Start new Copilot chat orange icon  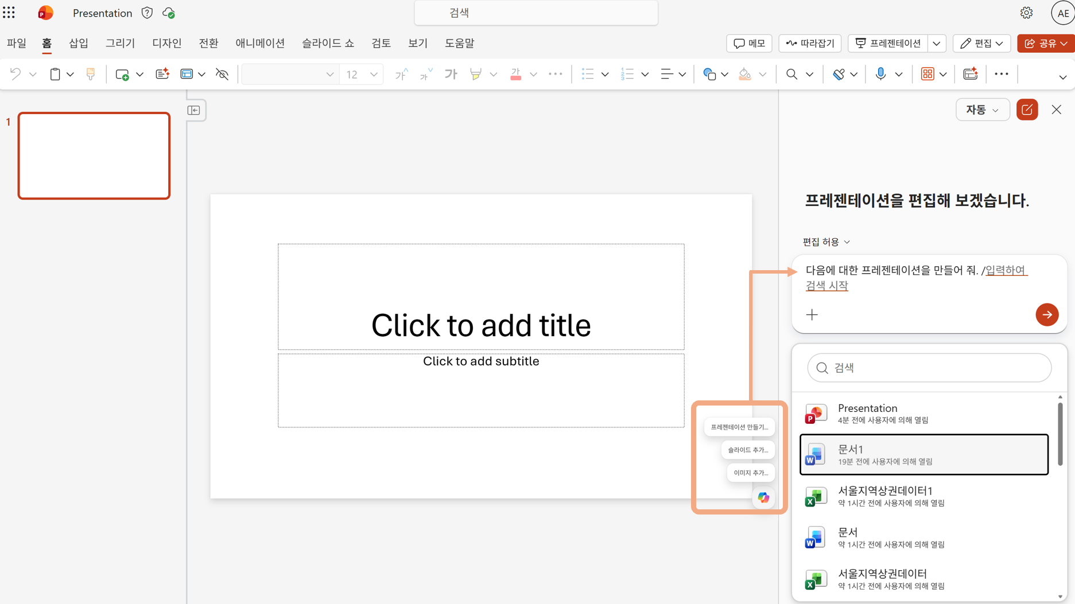coord(1027,110)
